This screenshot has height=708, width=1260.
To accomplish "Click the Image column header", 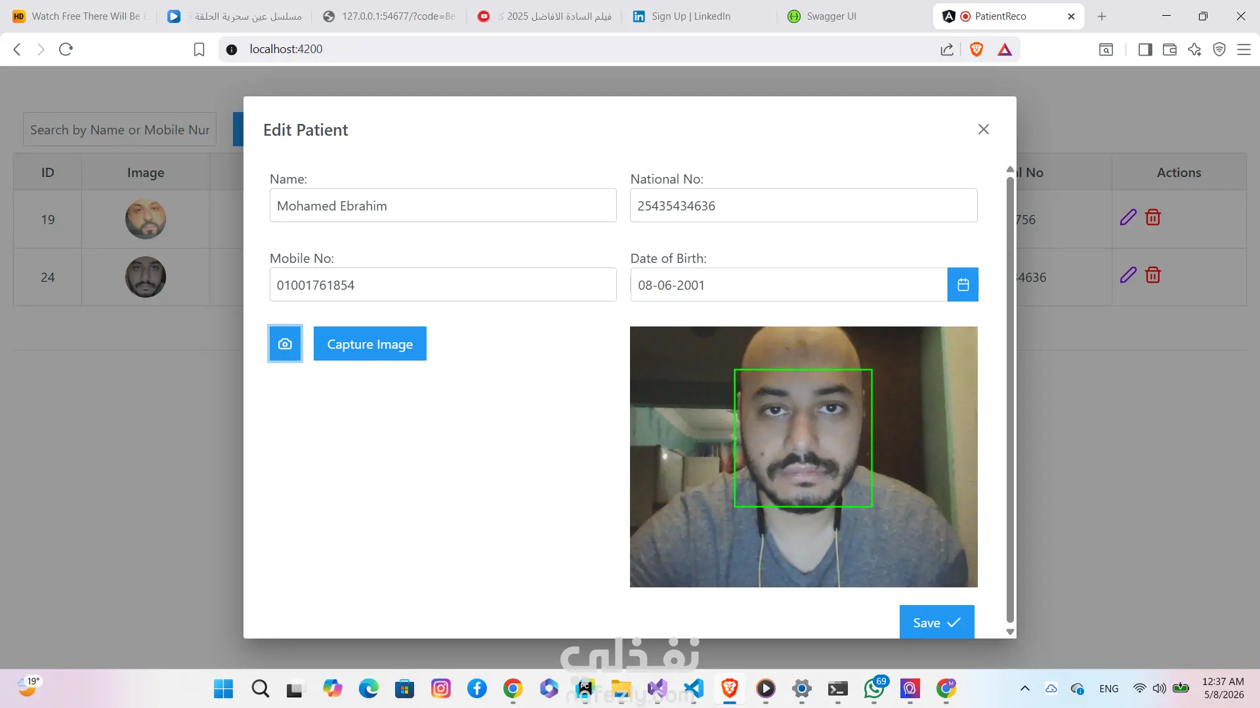I will (146, 172).
